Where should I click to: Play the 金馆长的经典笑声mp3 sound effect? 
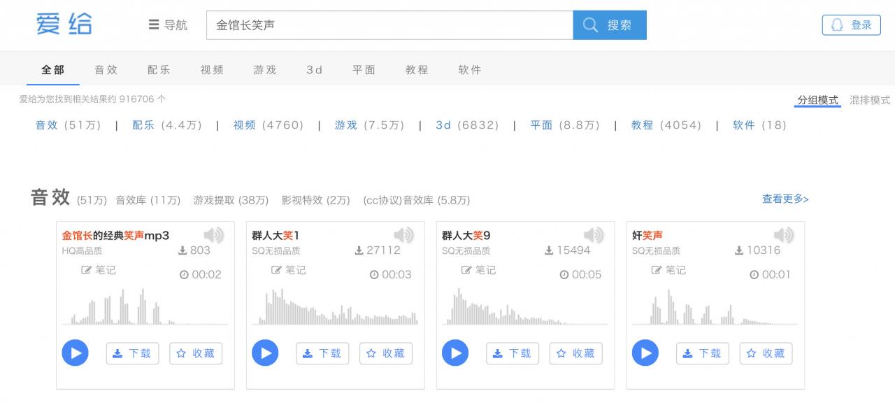(75, 353)
